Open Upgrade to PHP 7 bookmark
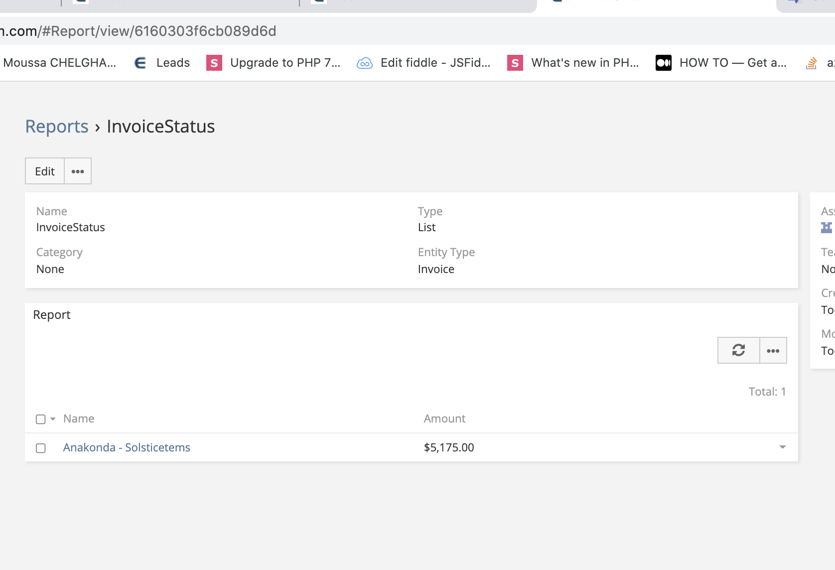 tap(274, 63)
